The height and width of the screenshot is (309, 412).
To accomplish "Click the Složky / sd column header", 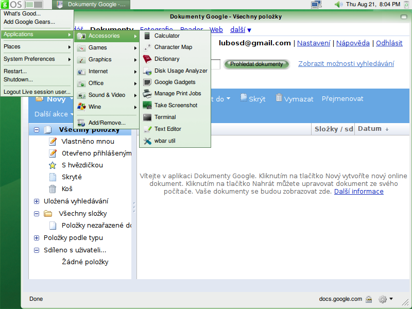I will (333, 129).
